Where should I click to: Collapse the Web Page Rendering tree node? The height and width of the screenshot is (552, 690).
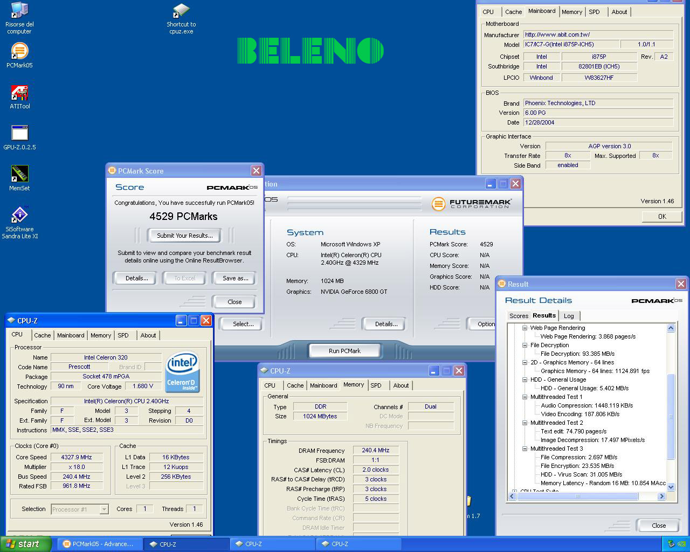point(525,328)
